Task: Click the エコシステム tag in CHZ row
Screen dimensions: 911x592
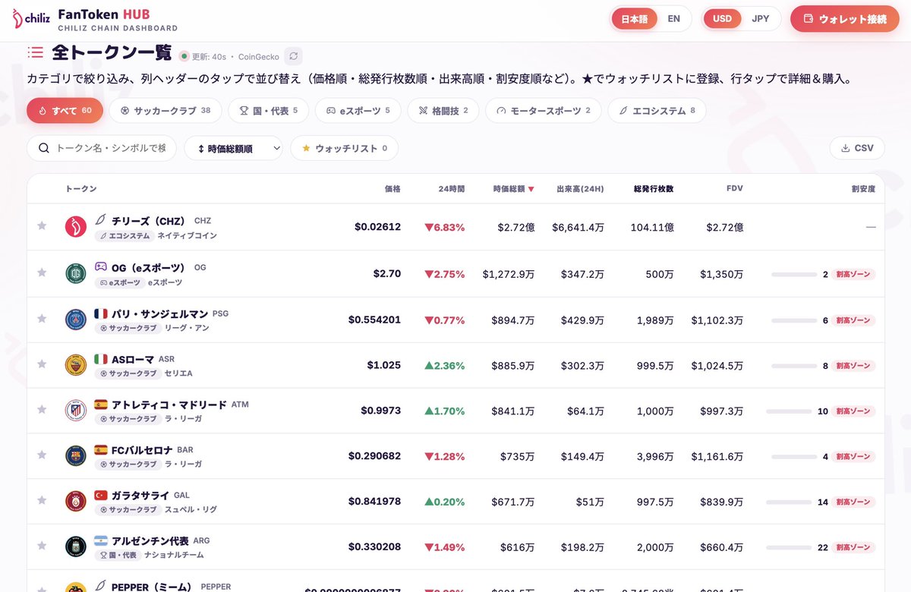Action: tap(124, 236)
